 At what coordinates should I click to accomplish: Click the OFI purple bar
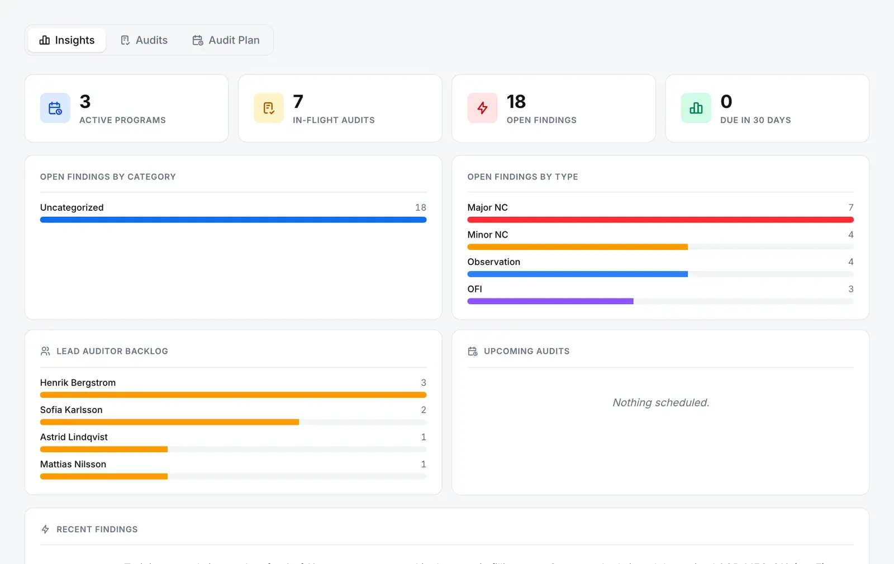point(550,301)
